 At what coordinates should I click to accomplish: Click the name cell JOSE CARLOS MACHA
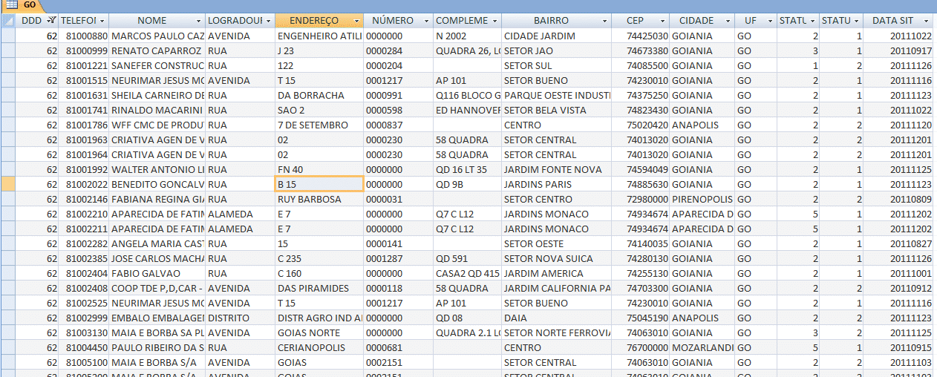click(x=157, y=258)
